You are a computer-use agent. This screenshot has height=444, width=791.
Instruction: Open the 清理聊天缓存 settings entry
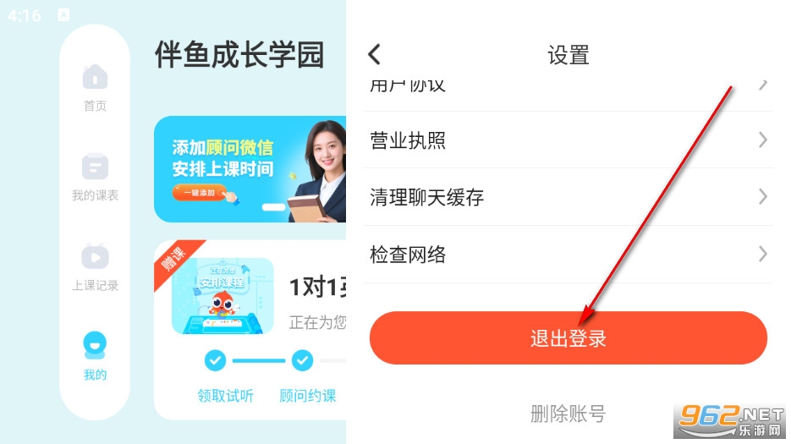tap(569, 197)
